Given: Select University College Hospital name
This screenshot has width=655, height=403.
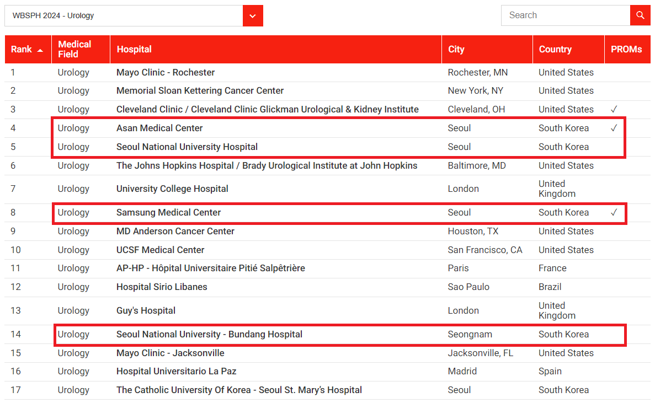Looking at the screenshot, I should [x=172, y=189].
